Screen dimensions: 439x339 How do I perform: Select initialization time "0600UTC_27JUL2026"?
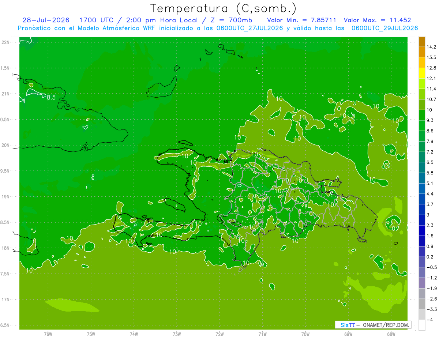pos(249,28)
